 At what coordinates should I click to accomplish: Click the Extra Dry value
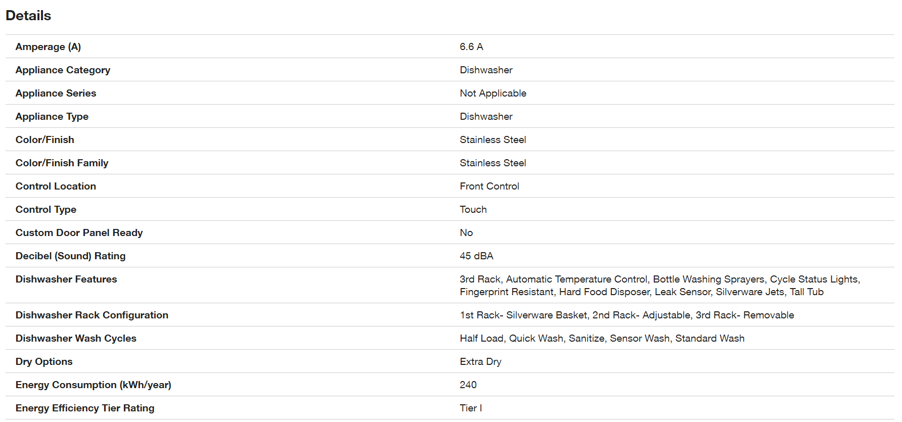480,362
